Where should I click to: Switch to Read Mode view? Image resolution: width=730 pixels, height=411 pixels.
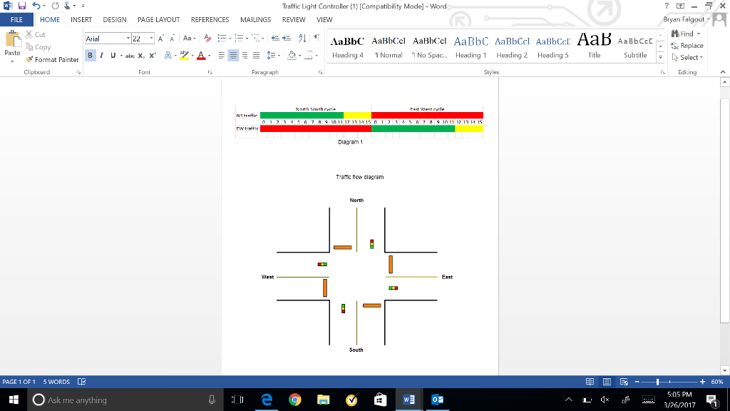[x=590, y=382]
